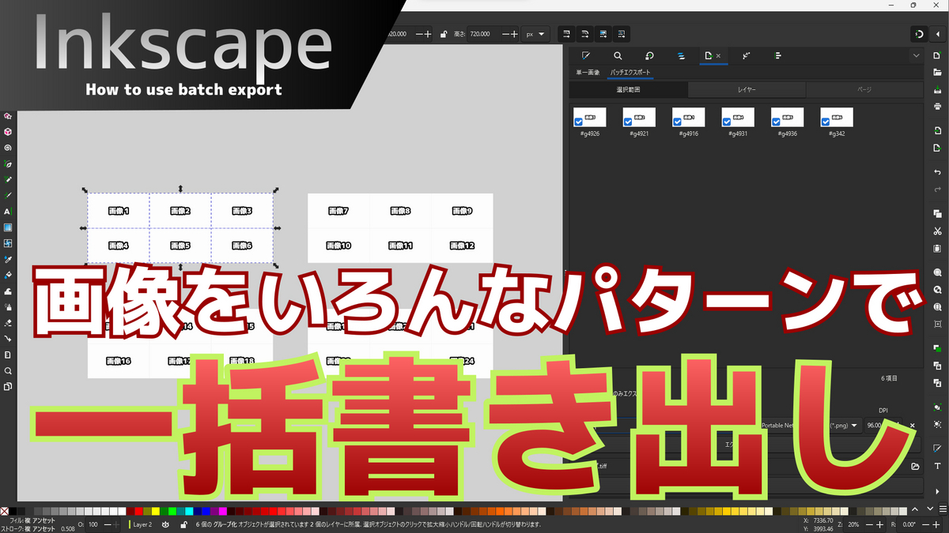The width and height of the screenshot is (949, 533).
Task: Open the Find/Replace dialog icon
Action: [618, 56]
